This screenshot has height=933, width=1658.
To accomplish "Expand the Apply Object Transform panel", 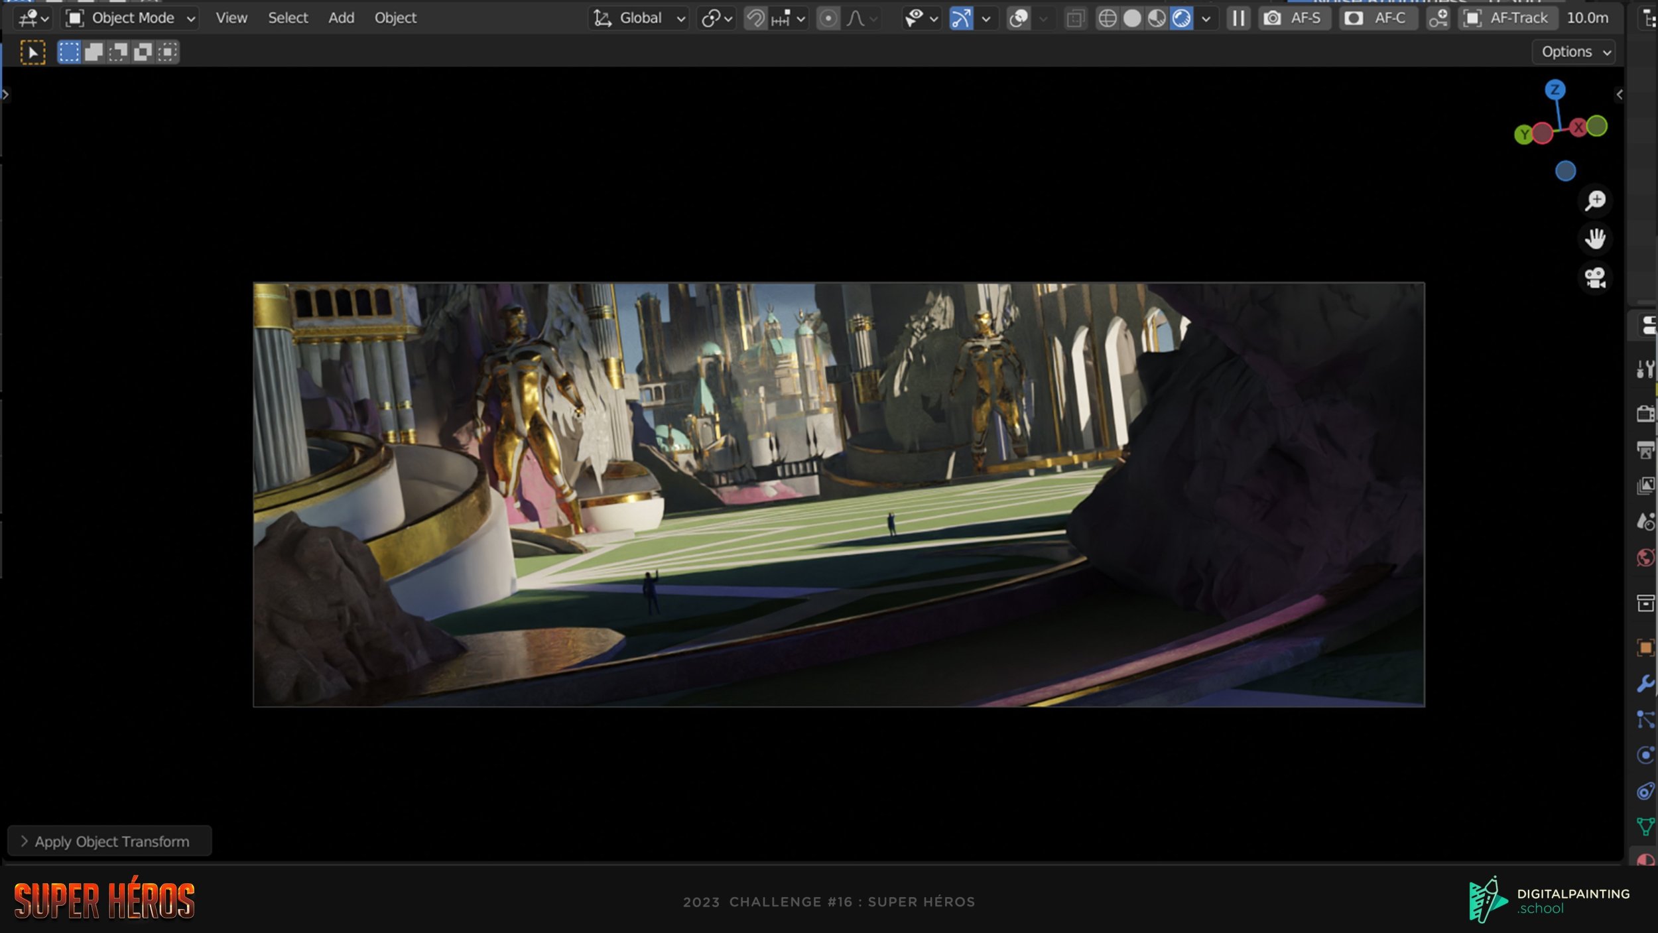I will click(x=109, y=841).
